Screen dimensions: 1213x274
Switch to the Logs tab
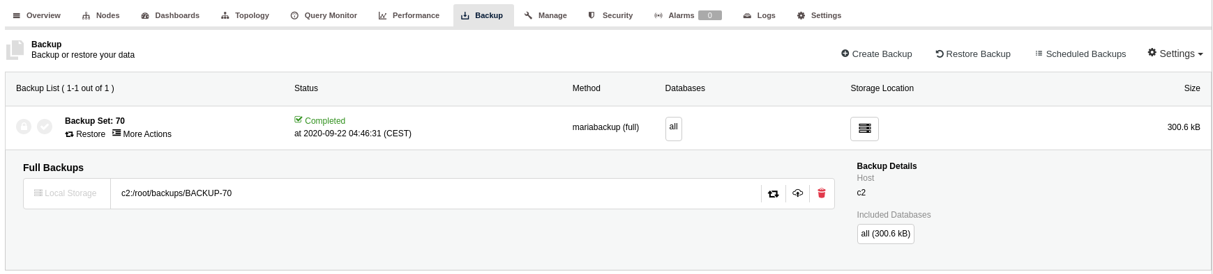pyautogui.click(x=759, y=15)
